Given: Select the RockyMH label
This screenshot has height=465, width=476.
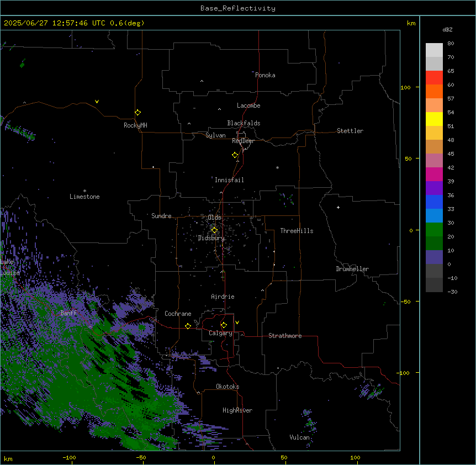Looking at the screenshot, I should click(x=135, y=125).
